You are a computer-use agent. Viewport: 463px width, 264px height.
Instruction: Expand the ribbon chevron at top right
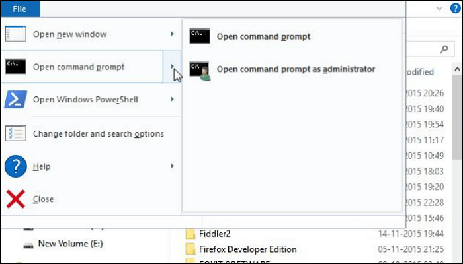click(439, 8)
